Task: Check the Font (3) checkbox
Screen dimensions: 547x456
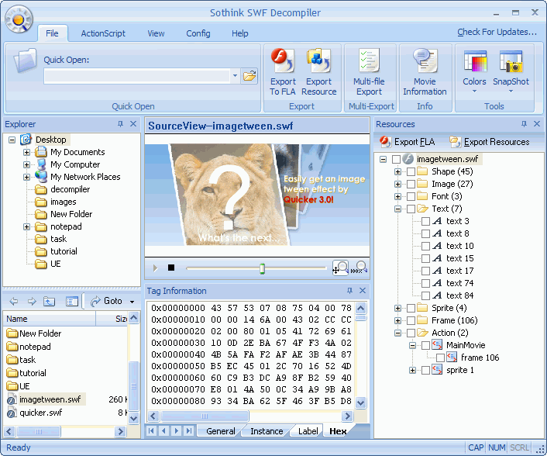Action: pyautogui.click(x=411, y=196)
